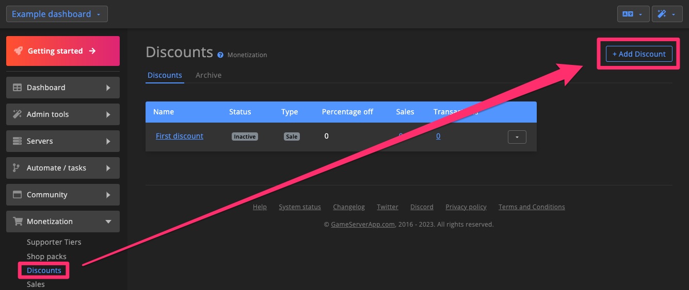Select Discounts in the sidebar
689x290 pixels.
click(44, 270)
